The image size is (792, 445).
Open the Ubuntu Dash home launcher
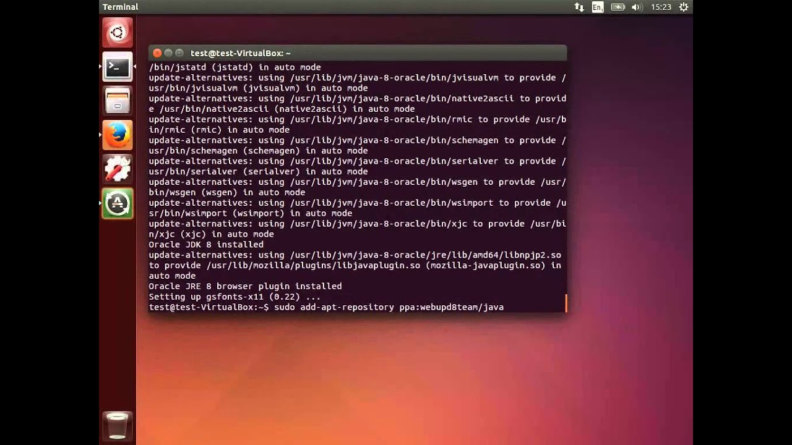(118, 33)
